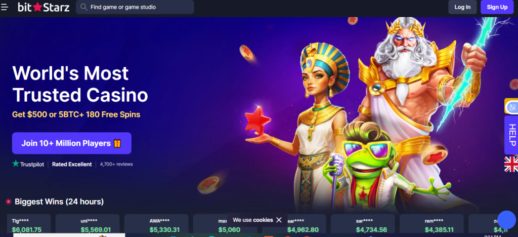Click the Biggest Wins live indicator dot

(x=9, y=202)
